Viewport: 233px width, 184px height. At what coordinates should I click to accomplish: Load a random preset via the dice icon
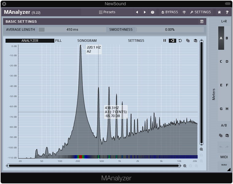point(153,12)
